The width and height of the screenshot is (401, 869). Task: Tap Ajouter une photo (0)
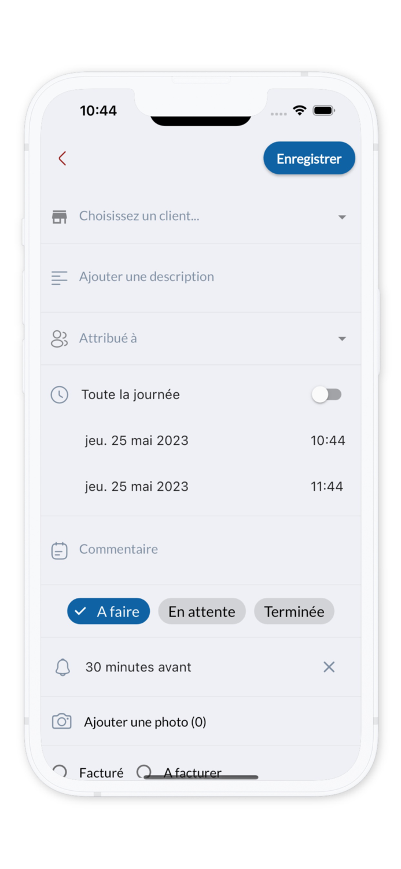pos(145,722)
